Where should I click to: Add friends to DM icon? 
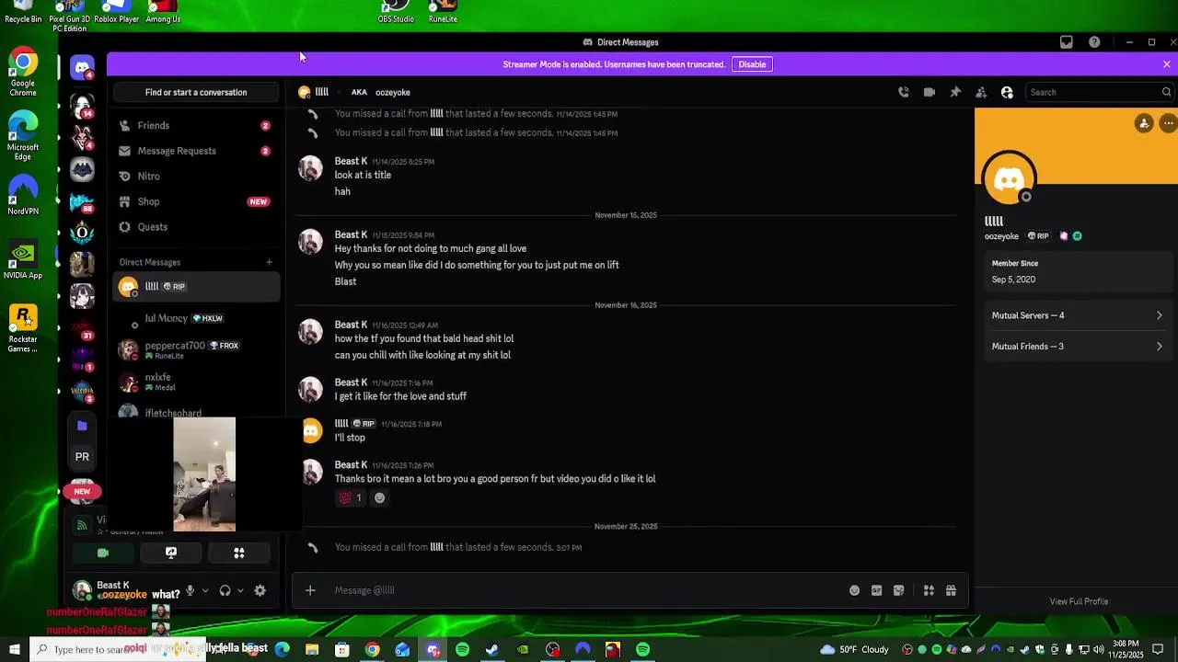981,92
